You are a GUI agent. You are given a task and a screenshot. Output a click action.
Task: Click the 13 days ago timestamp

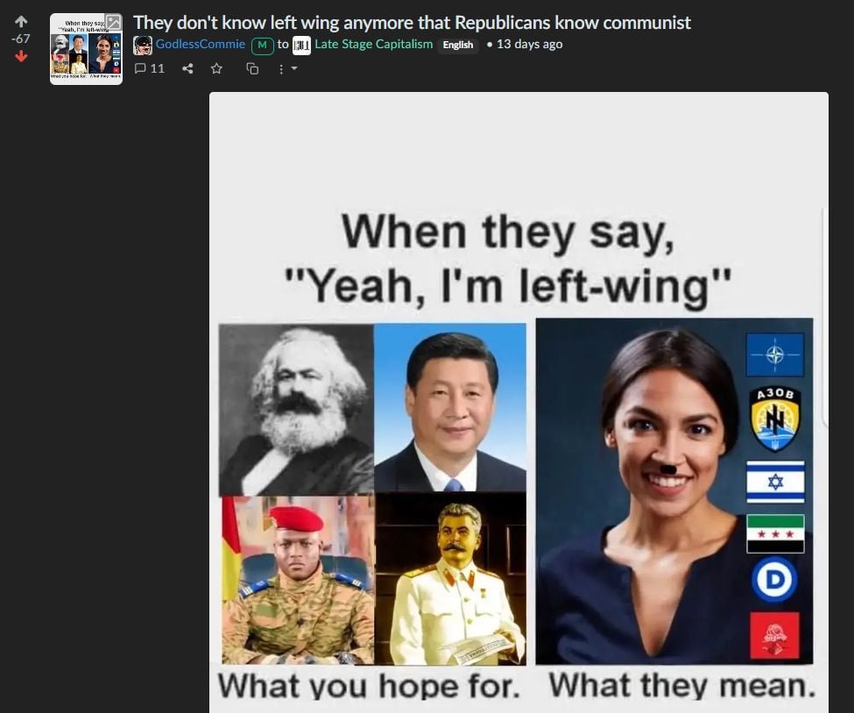coord(529,44)
